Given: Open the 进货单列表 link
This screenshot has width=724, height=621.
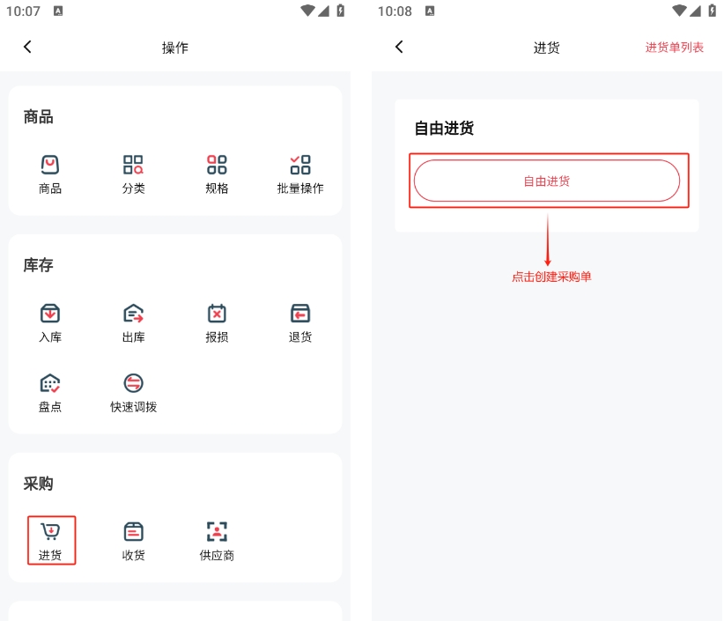Looking at the screenshot, I should (674, 48).
